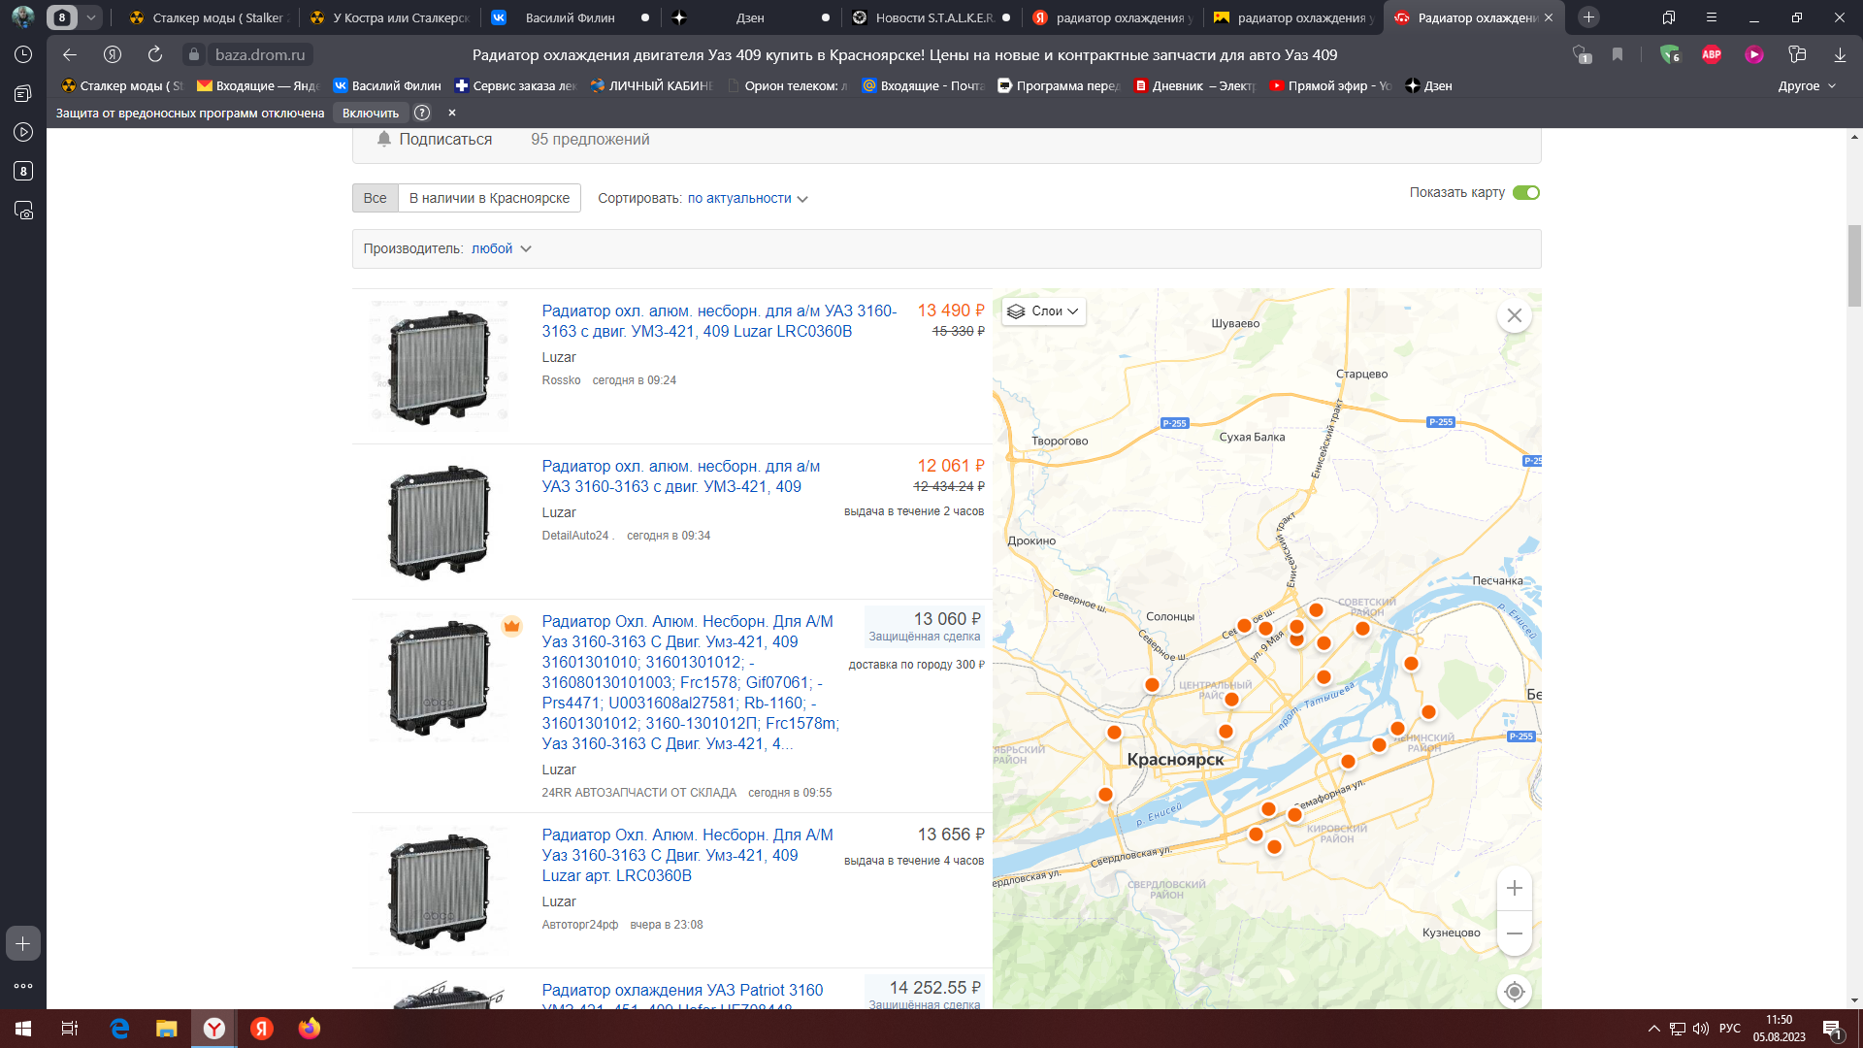Open the sidebar screenshot camera icon
The height and width of the screenshot is (1048, 1863).
[x=23, y=211]
